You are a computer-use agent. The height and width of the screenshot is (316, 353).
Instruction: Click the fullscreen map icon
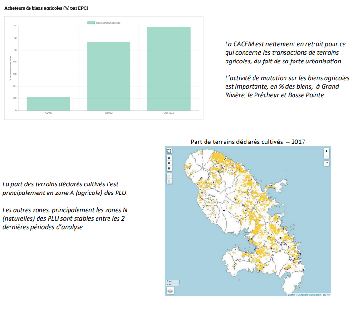[170, 151]
